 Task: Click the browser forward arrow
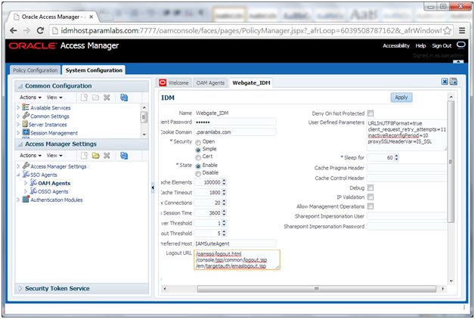pos(27,30)
